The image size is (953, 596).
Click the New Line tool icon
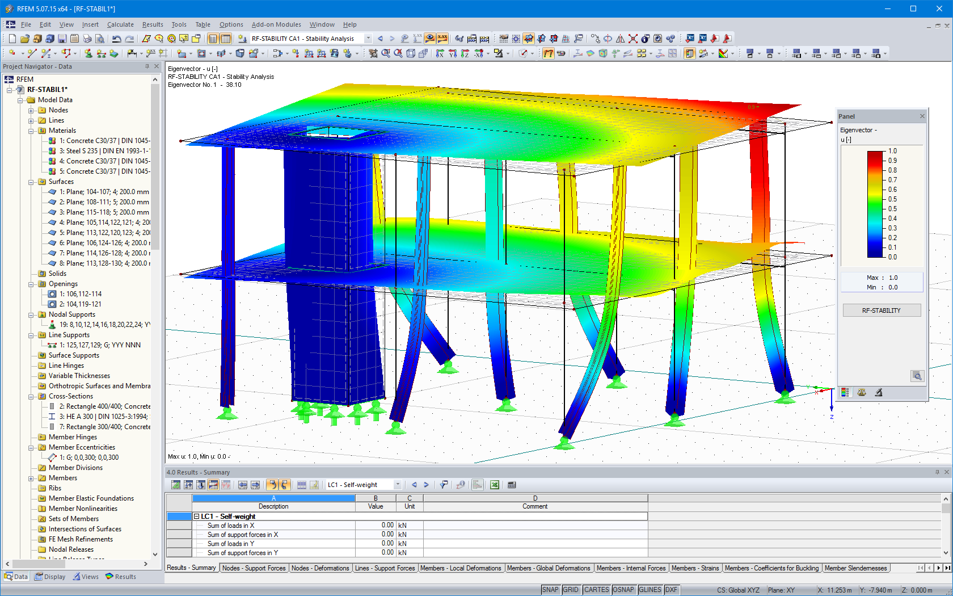32,53
